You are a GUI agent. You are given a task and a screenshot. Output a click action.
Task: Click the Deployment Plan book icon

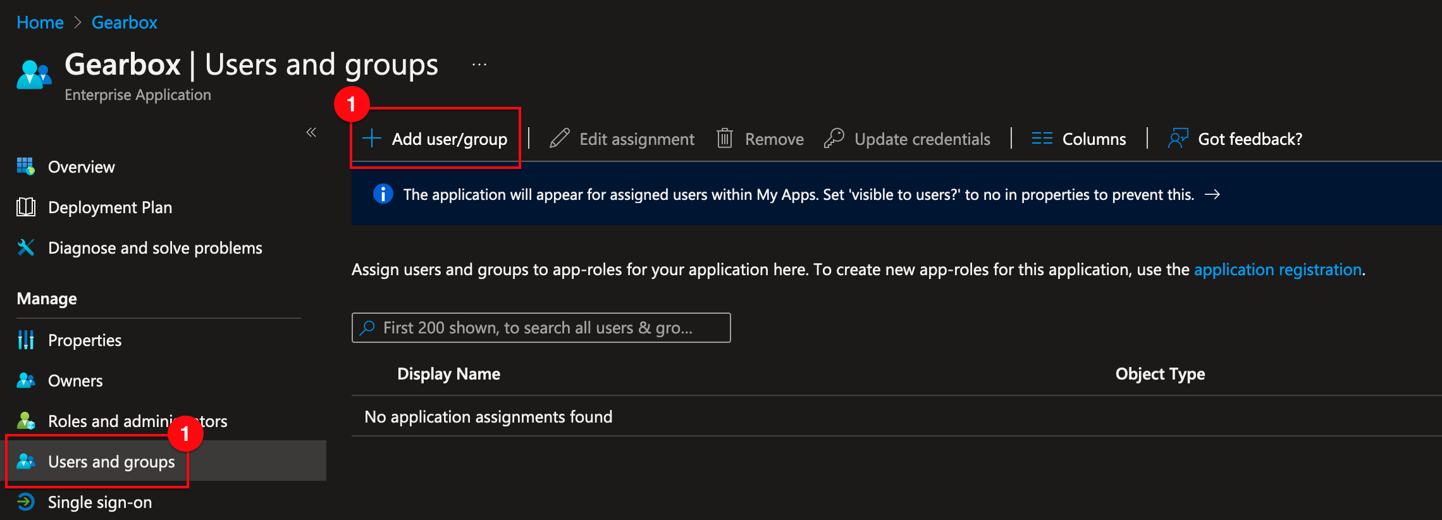(26, 207)
